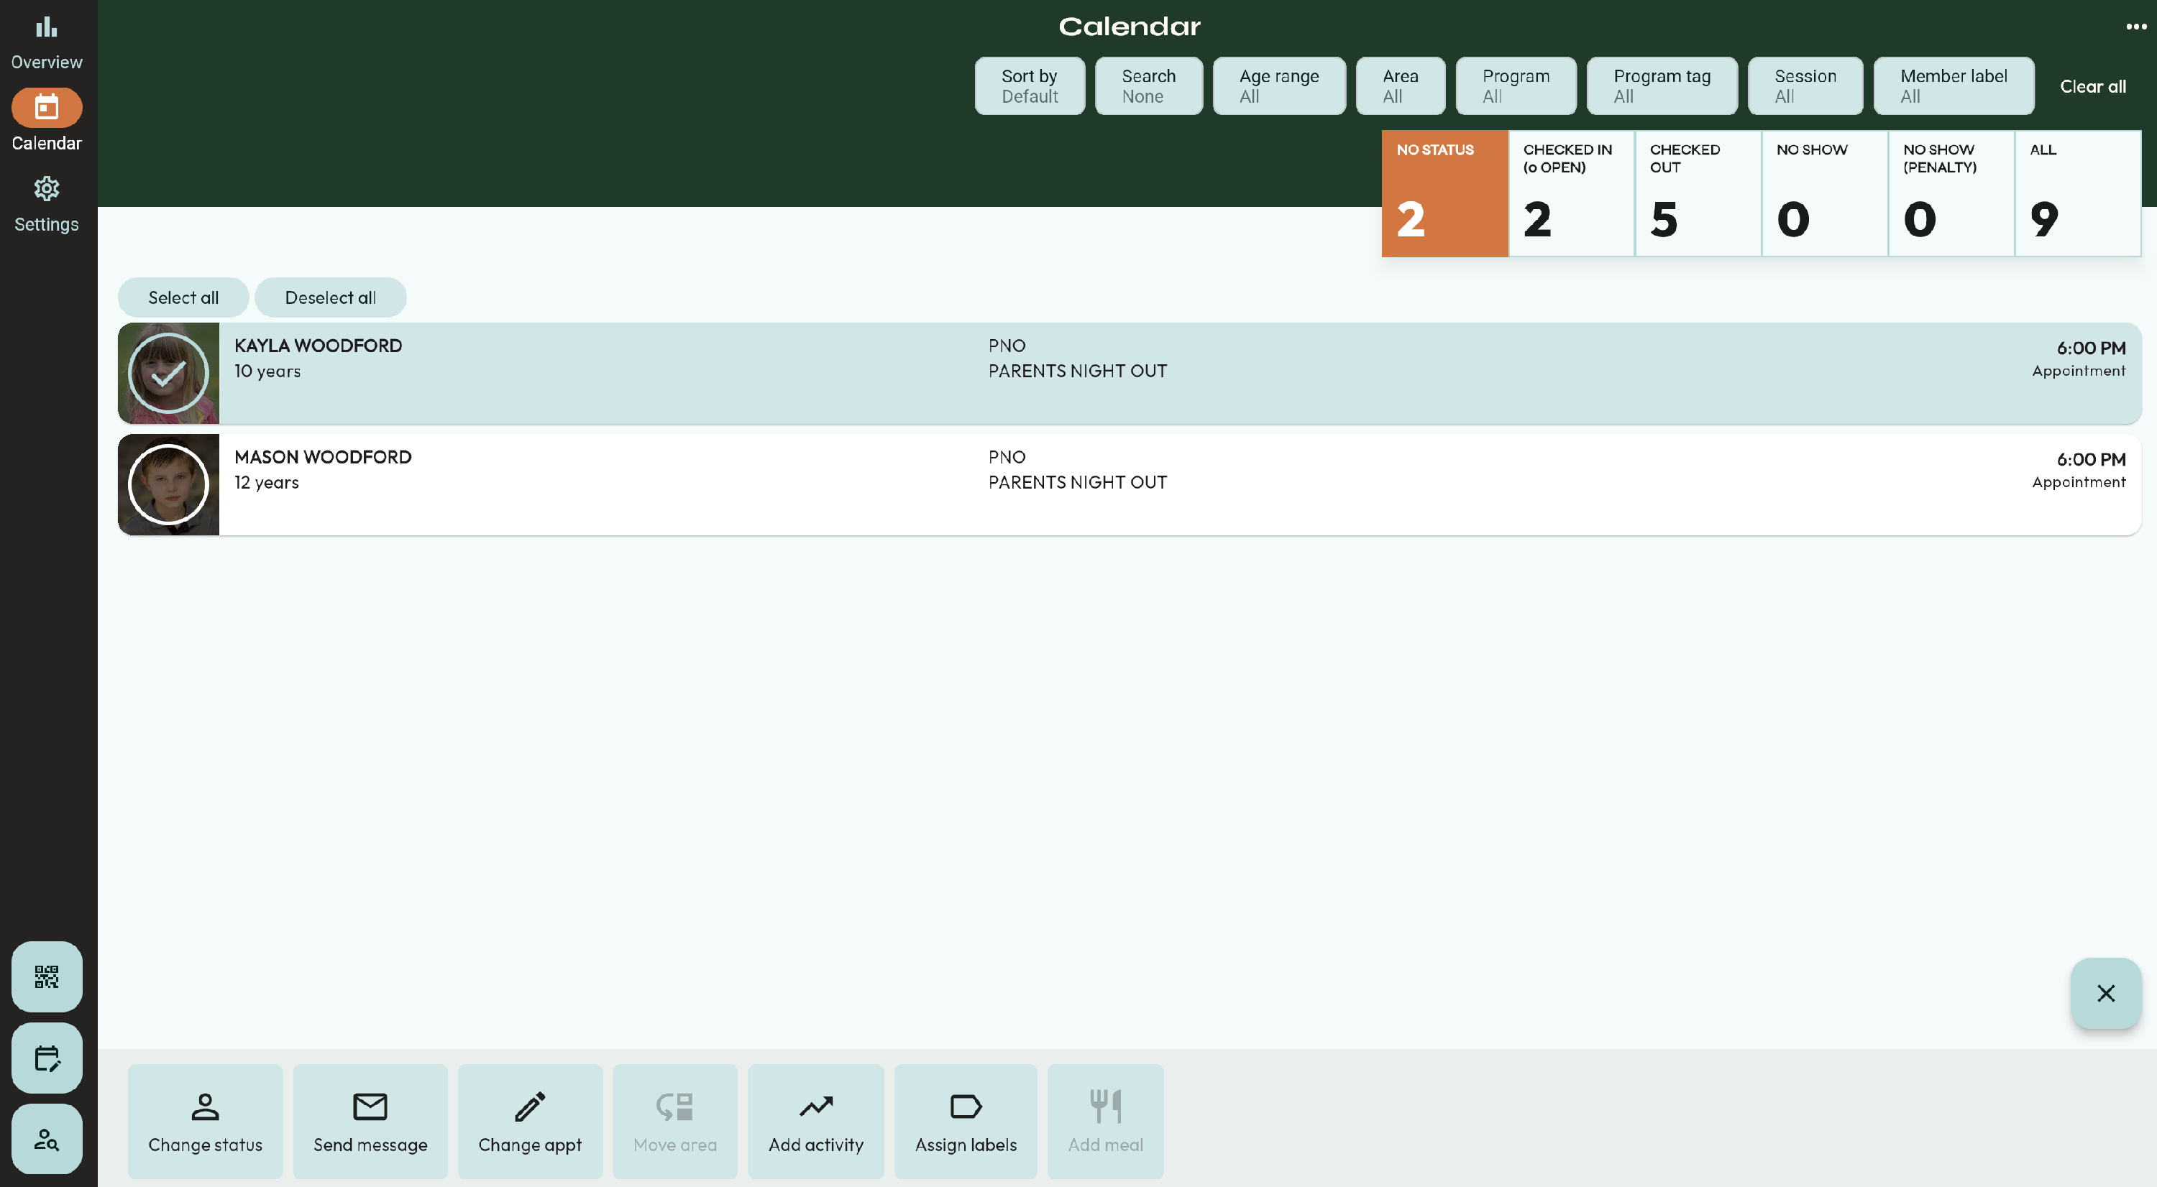Viewport: 2157px width, 1187px height.
Task: Click Assign labels tag icon
Action: tap(966, 1121)
